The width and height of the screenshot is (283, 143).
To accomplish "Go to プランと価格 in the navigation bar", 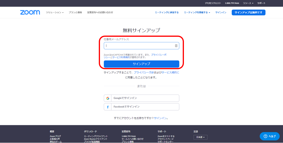I will coord(75,13).
